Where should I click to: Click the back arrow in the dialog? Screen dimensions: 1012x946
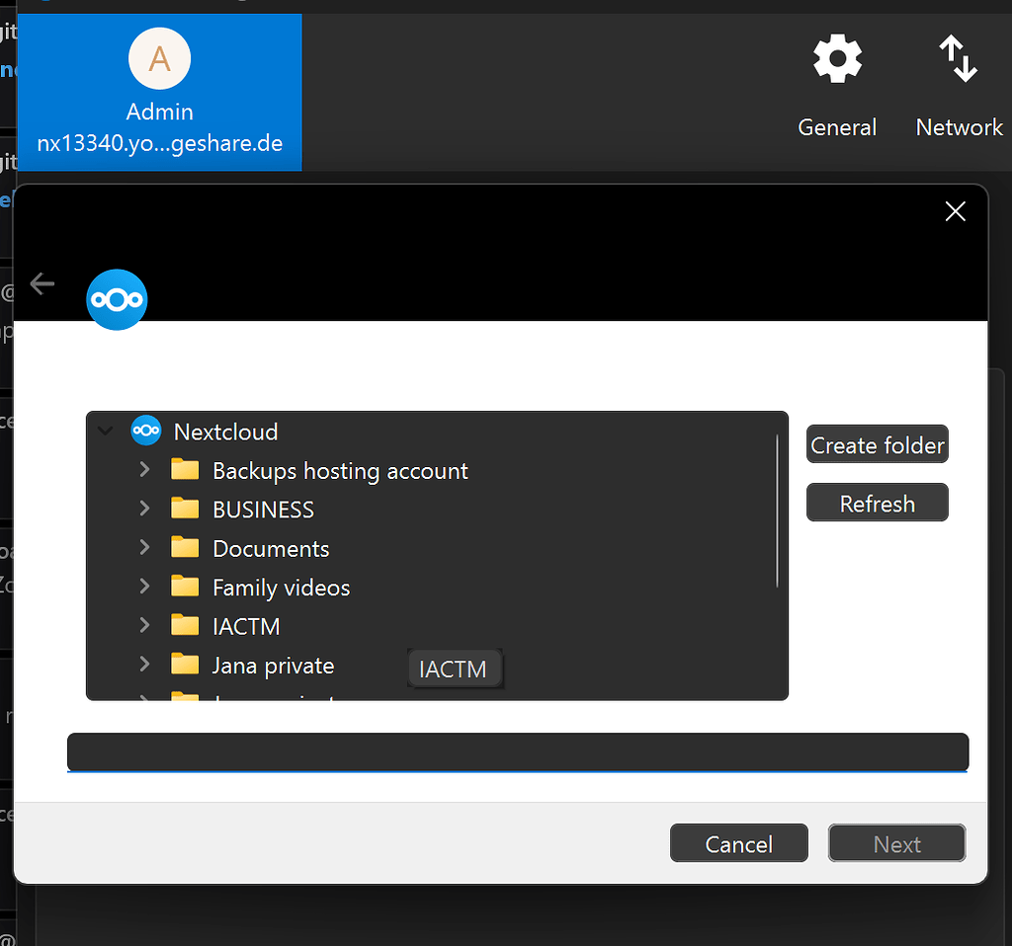point(42,284)
